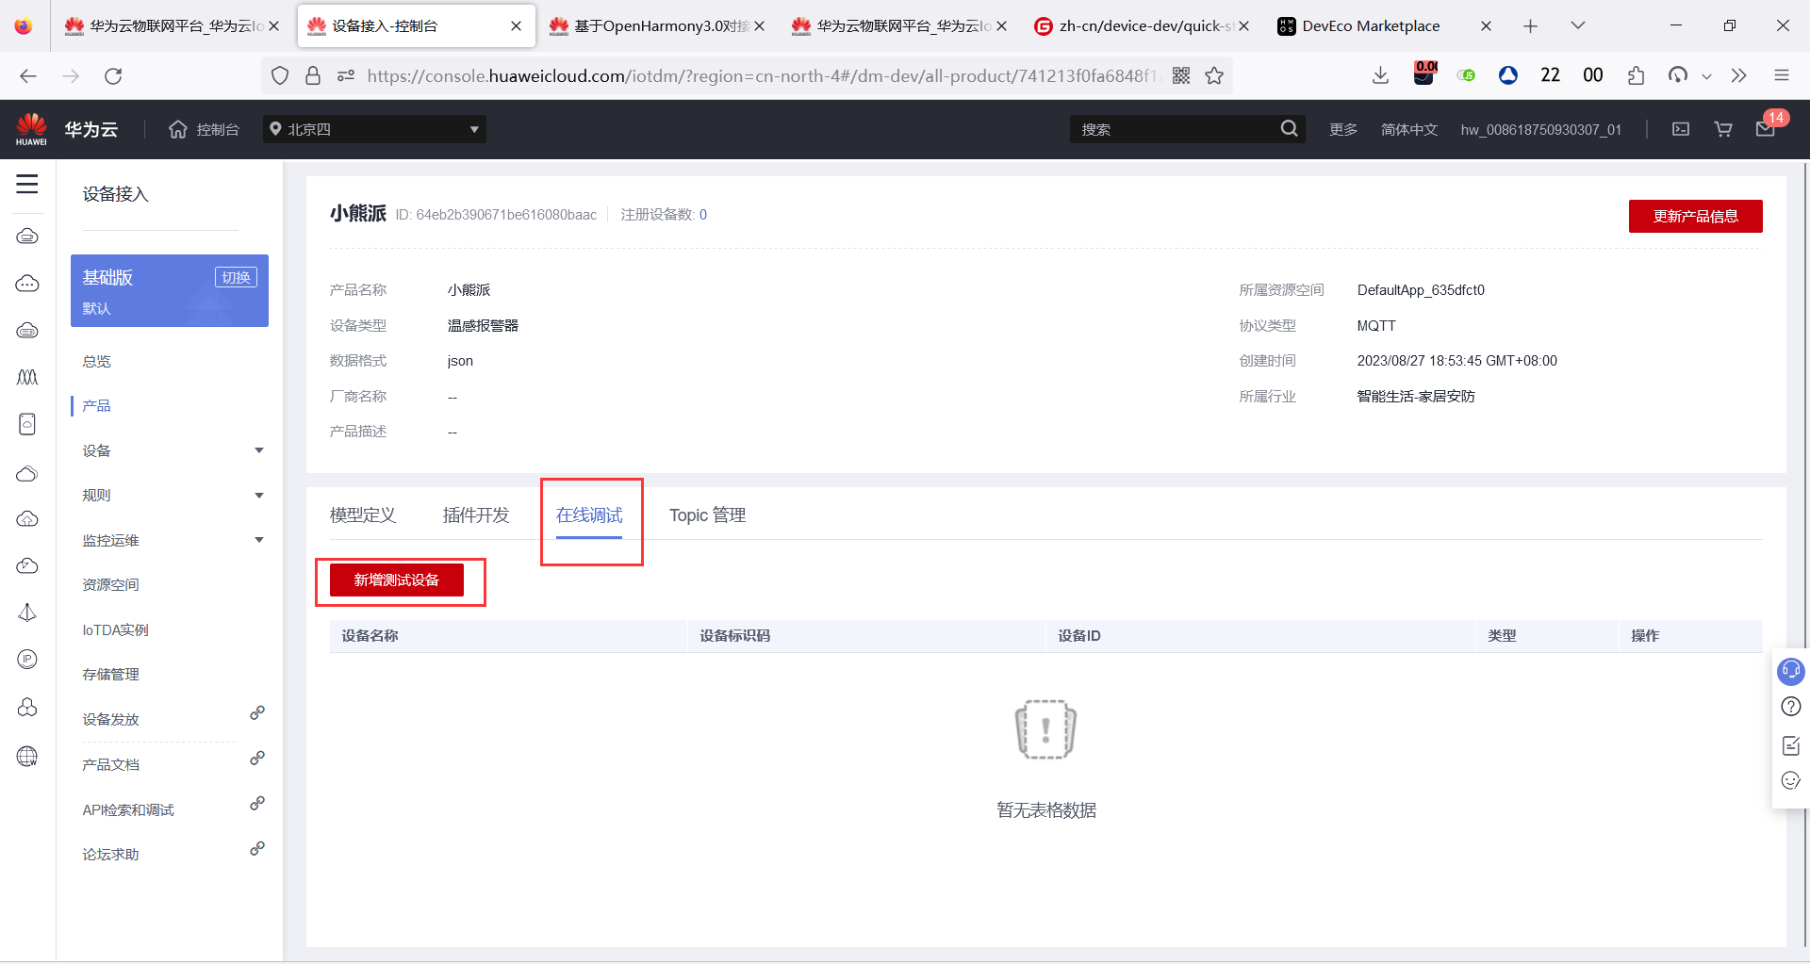Click the search magnifier icon
Viewport: 1810px width, 964px height.
1289,129
